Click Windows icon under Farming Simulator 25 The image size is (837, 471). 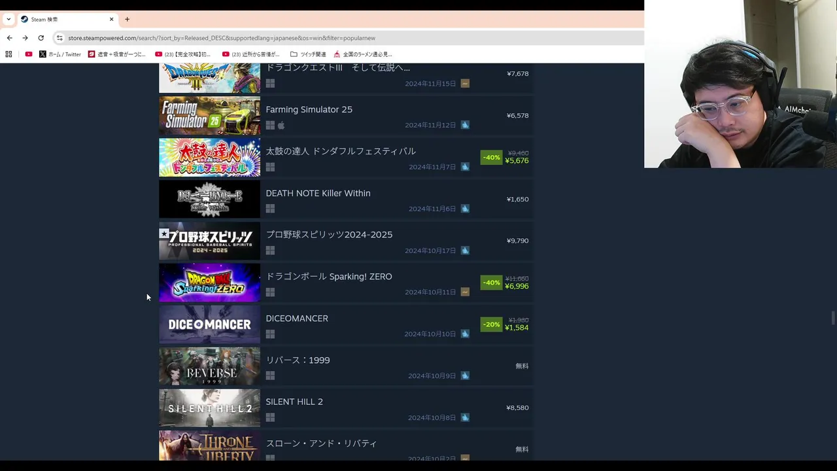point(270,125)
